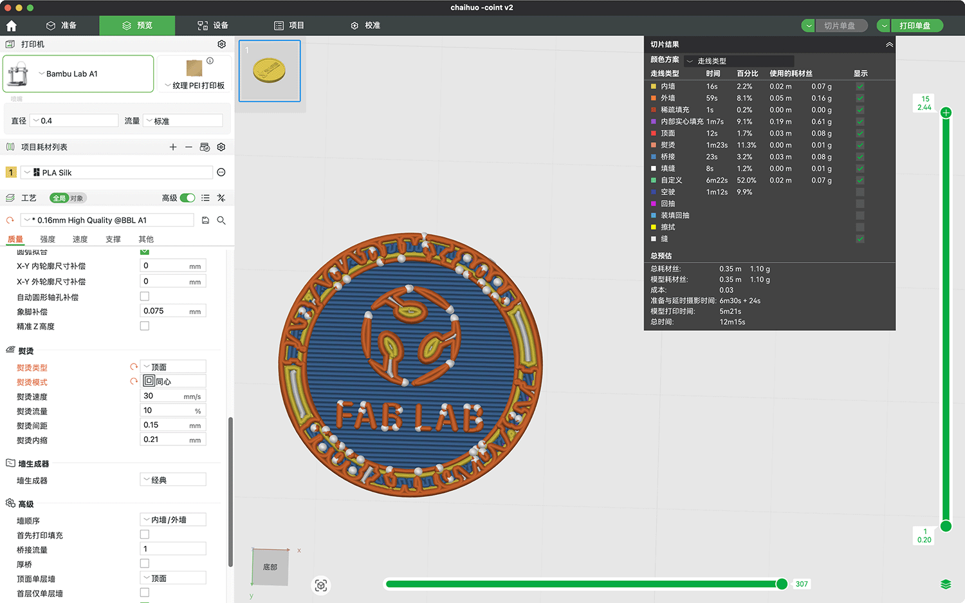Viewport: 965px width, 603px height.
Task: Open nozzle diameter 0.4 dropdown
Action: tap(75, 120)
